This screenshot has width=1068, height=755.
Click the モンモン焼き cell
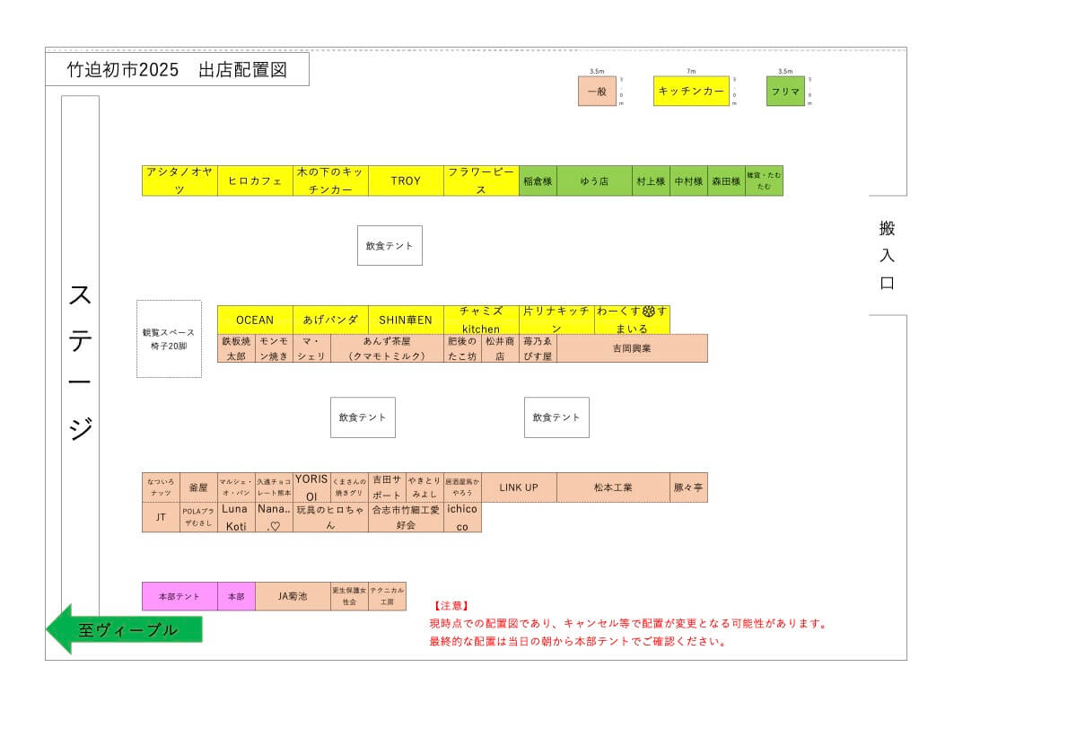click(x=274, y=348)
